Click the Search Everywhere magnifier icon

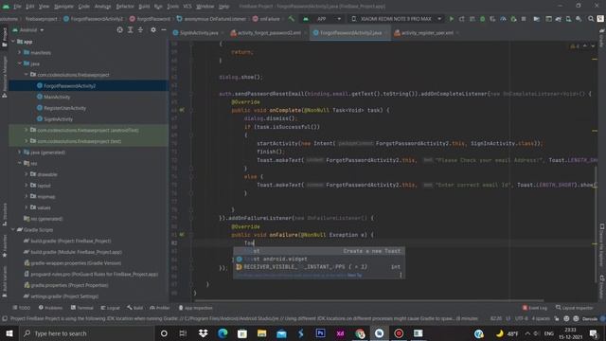[x=591, y=19]
